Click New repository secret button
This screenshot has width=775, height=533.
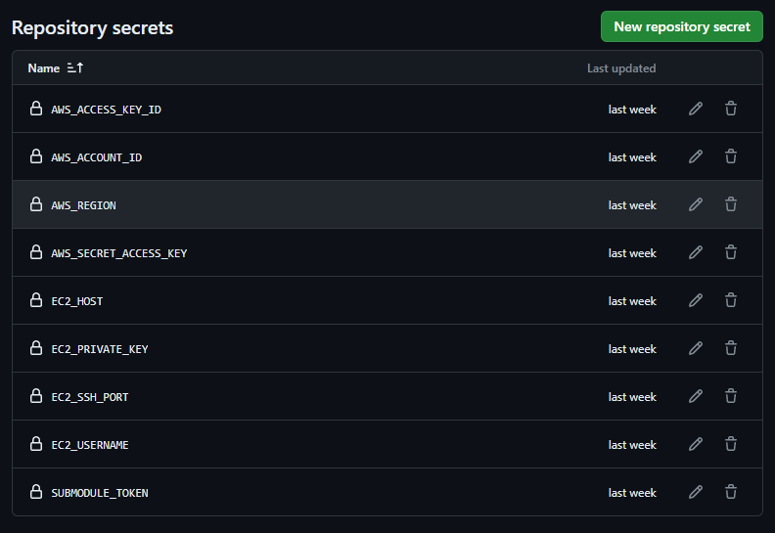click(682, 26)
